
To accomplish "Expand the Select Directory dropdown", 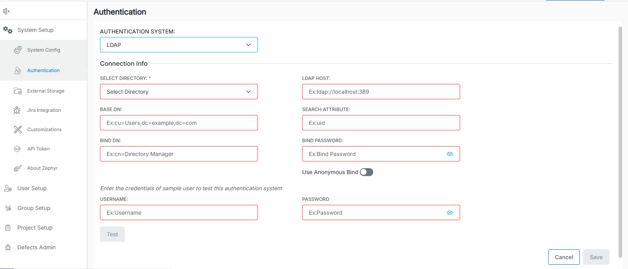I will click(x=179, y=92).
